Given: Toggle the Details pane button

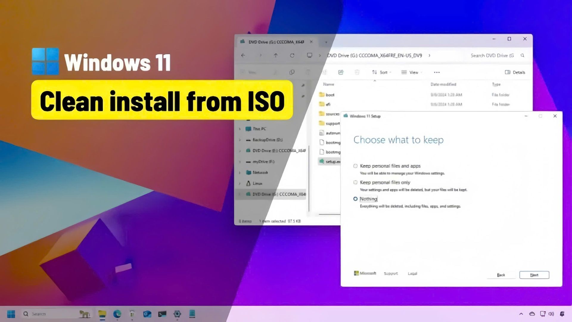Looking at the screenshot, I should click(x=515, y=72).
